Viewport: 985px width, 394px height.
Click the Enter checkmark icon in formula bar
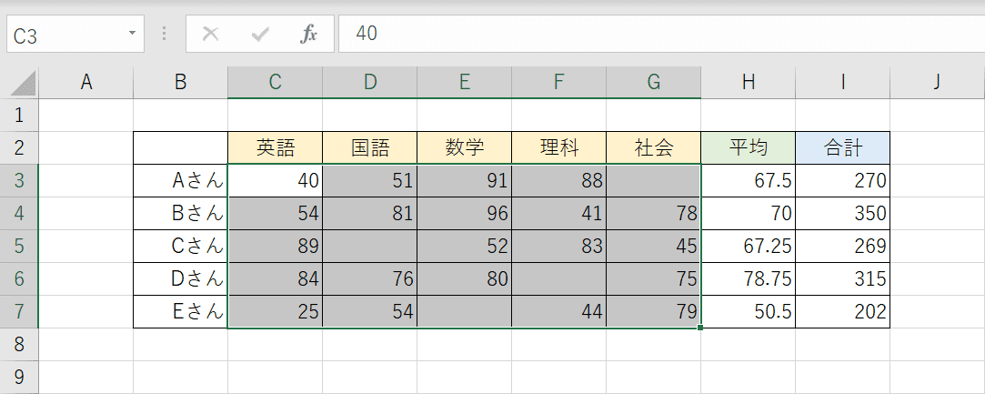(x=259, y=34)
